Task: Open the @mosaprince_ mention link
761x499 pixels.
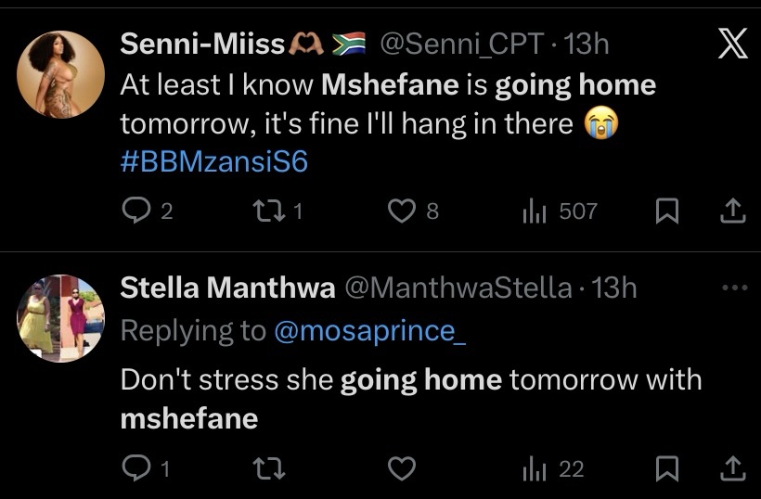Action: coord(368,331)
